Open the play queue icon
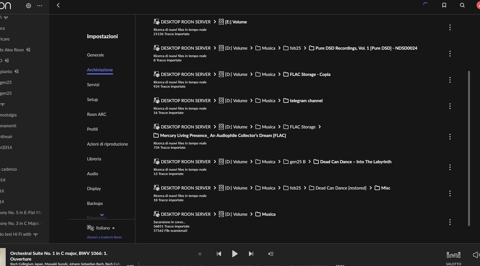Screen dimensions: 480x266 click(x=271, y=254)
